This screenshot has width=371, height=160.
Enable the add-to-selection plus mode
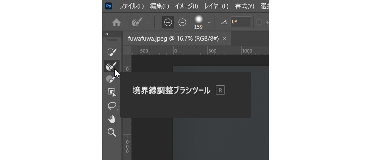point(168,22)
